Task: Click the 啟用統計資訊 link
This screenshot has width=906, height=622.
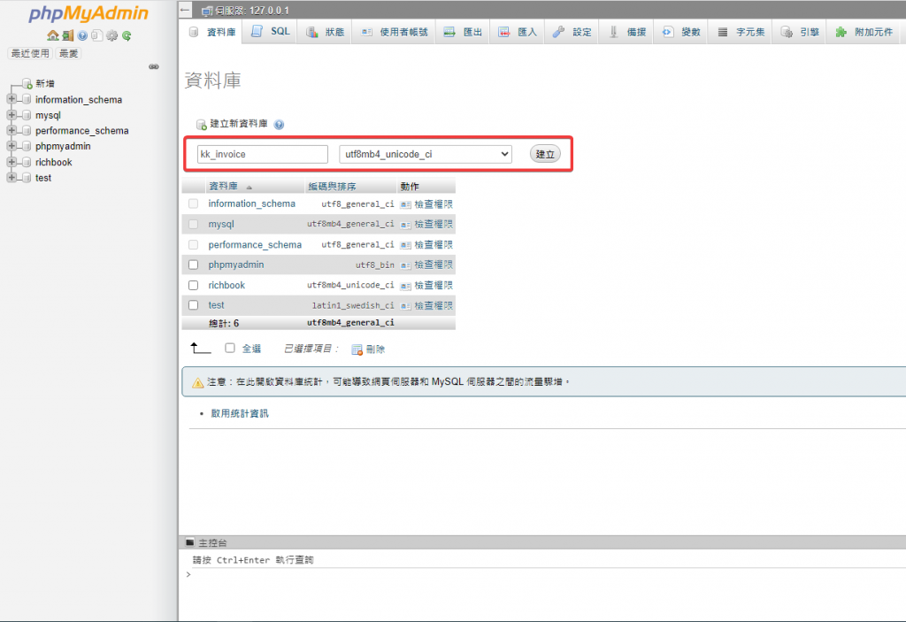Action: coord(239,413)
